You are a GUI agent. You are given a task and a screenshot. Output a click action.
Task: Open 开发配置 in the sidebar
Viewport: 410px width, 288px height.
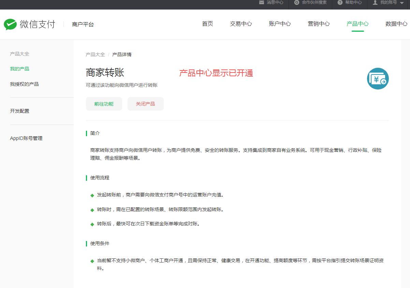(x=20, y=111)
